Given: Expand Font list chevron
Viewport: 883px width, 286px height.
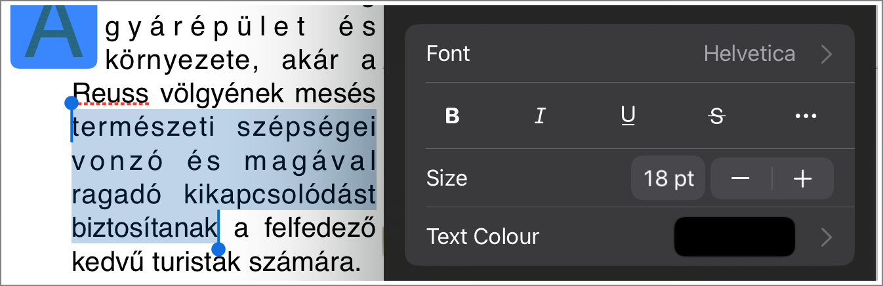Looking at the screenshot, I should pyautogui.click(x=827, y=54).
